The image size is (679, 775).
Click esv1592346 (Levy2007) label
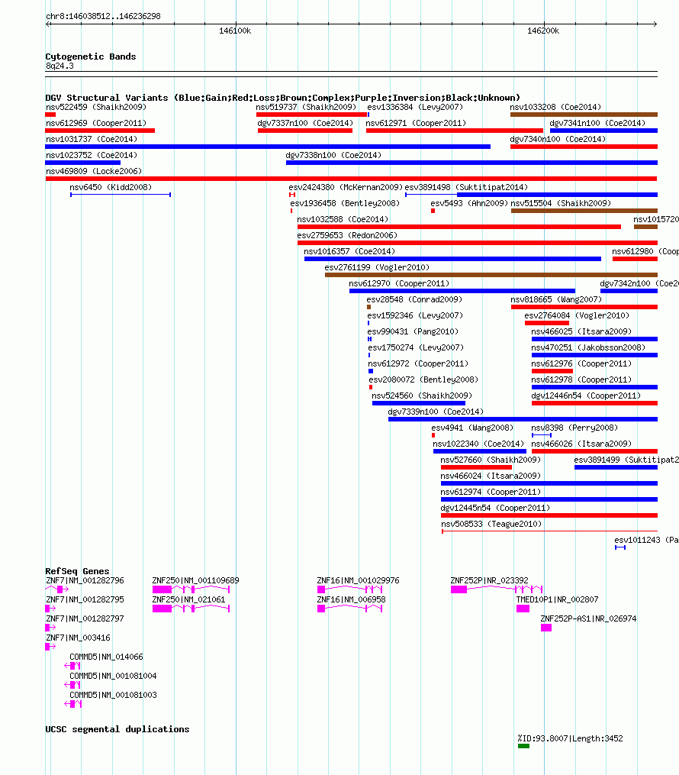415,316
